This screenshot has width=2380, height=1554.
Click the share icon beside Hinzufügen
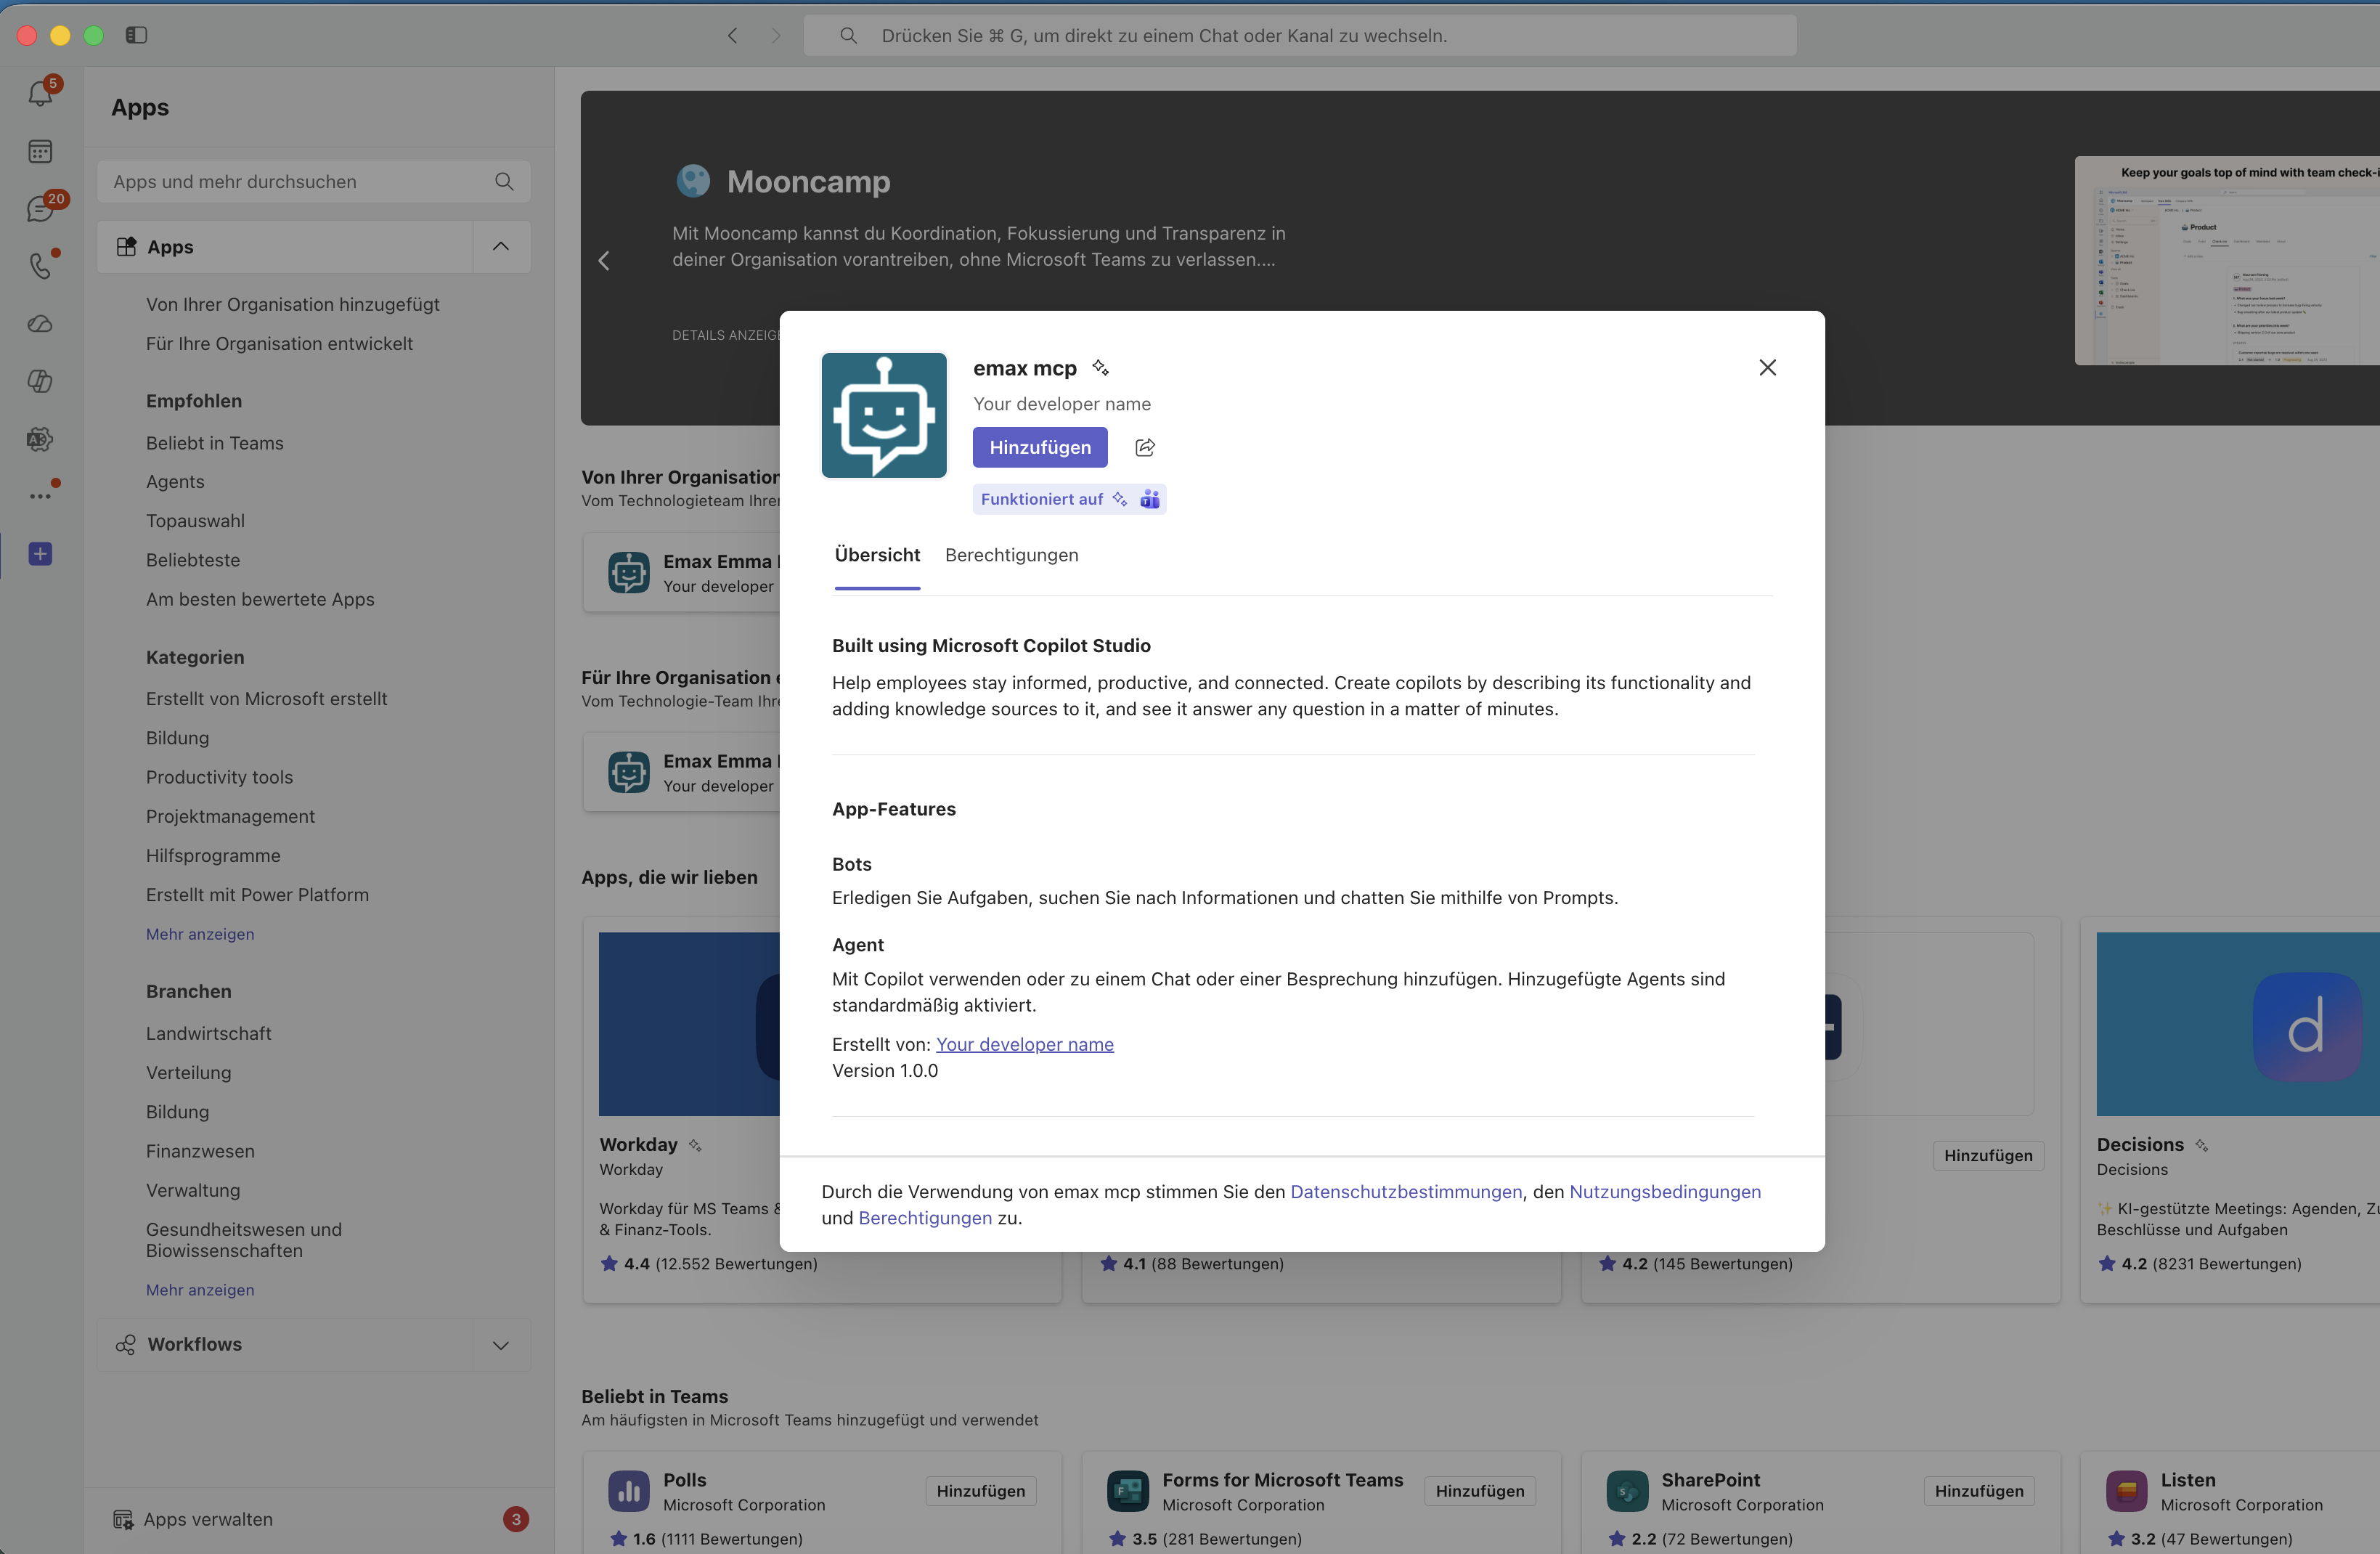click(x=1145, y=447)
